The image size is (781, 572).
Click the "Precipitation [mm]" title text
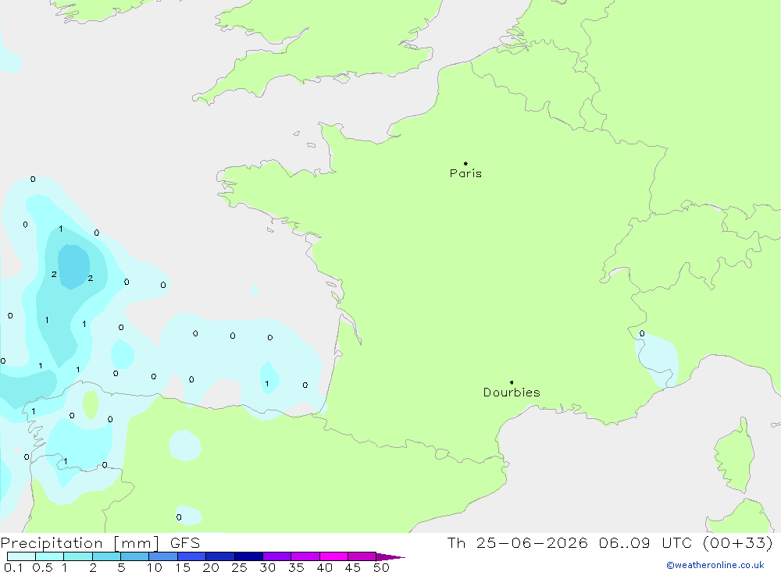point(80,542)
